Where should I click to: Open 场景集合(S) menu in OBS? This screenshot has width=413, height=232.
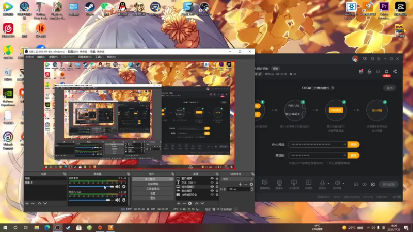85,57
